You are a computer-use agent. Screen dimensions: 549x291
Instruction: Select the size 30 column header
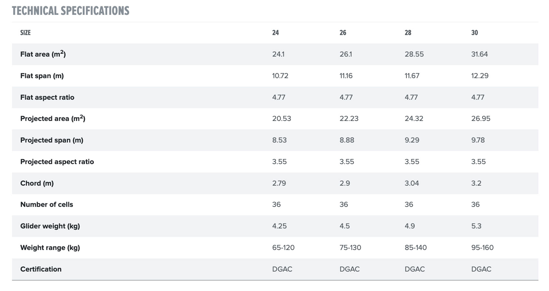pyautogui.click(x=474, y=33)
